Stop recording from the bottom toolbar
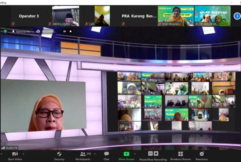Viewport: 241px width, 162px height. pyautogui.click(x=156, y=154)
